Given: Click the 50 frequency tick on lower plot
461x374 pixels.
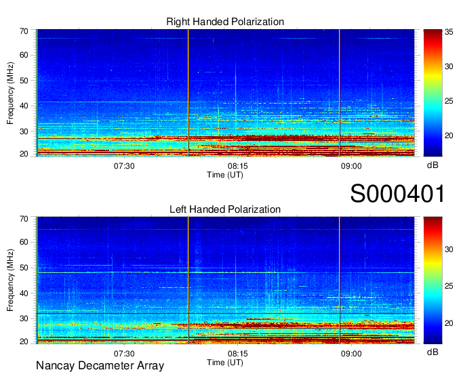Looking at the screenshot, I should (x=24, y=268).
